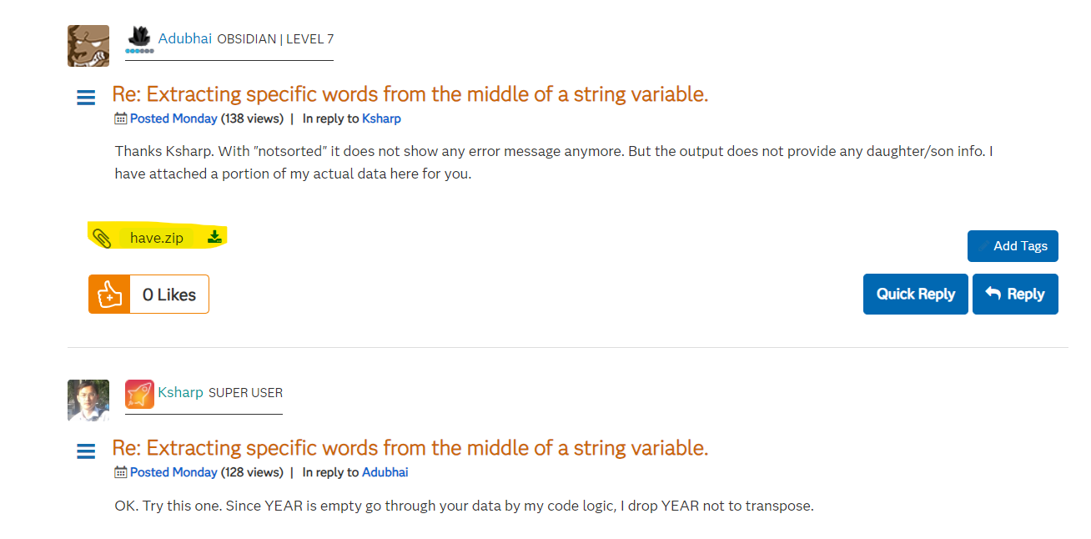Viewport: 1091px width, 539px height.
Task: Click the calendar icon on Ksharp's post
Action: (121, 472)
